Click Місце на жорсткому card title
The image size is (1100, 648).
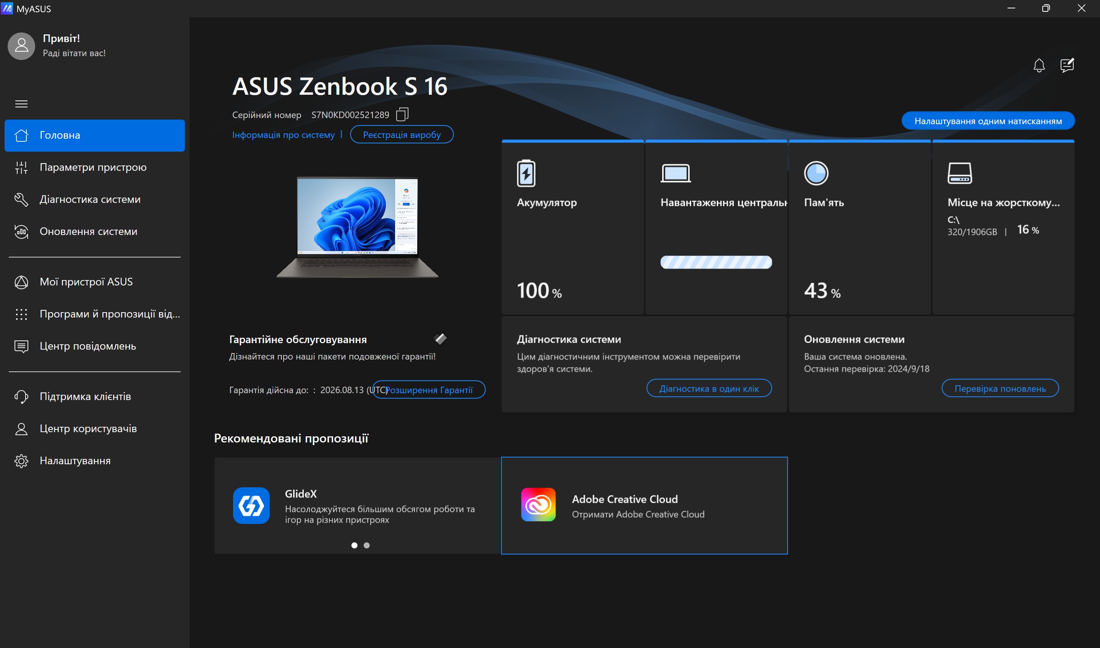pyautogui.click(x=1003, y=202)
